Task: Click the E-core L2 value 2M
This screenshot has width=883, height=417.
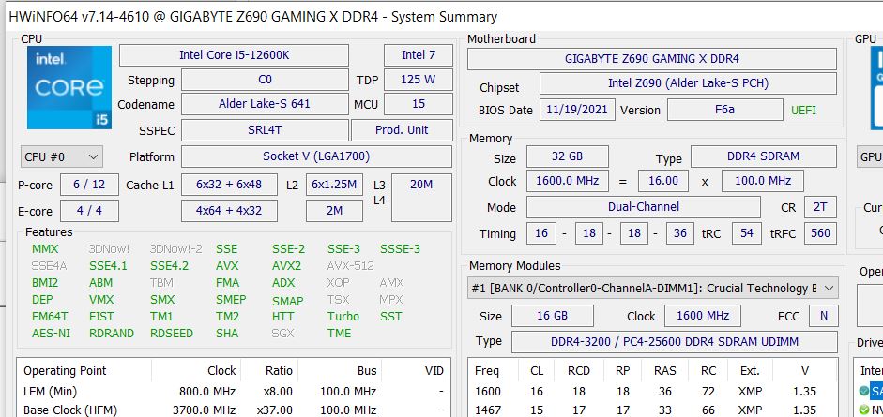Action: (334, 211)
